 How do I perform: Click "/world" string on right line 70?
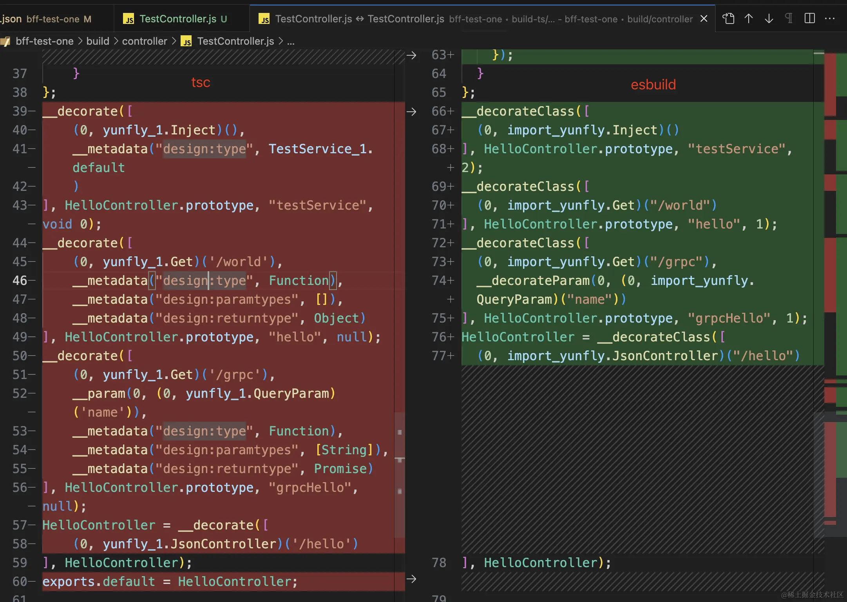click(x=680, y=205)
